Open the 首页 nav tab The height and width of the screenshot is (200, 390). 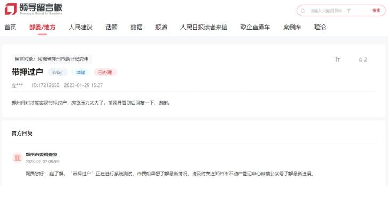coord(11,27)
